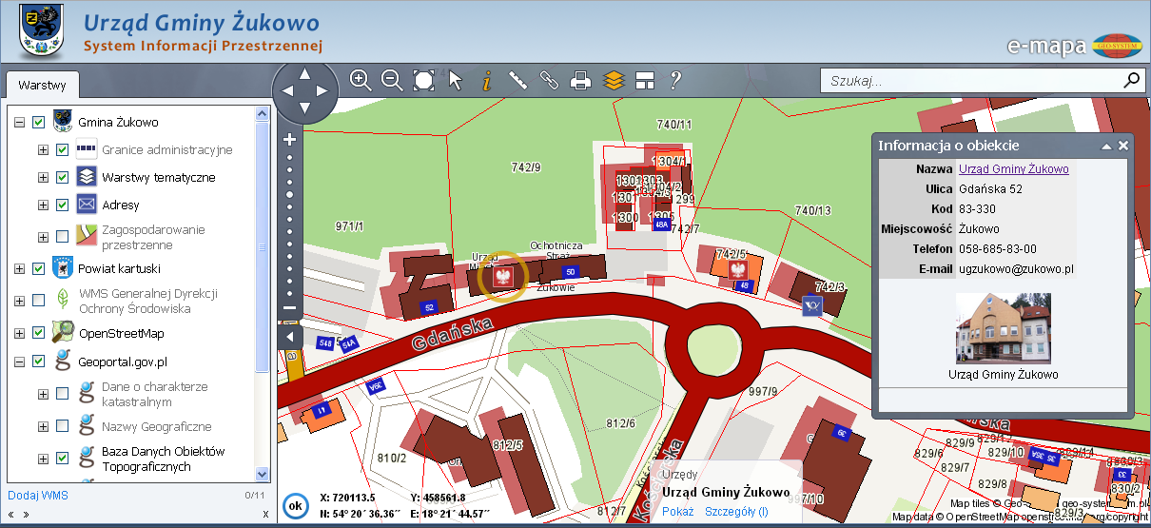1151x528 pixels.
Task: Collapse the Gmina Żukowo tree node
Action: pyautogui.click(x=19, y=122)
